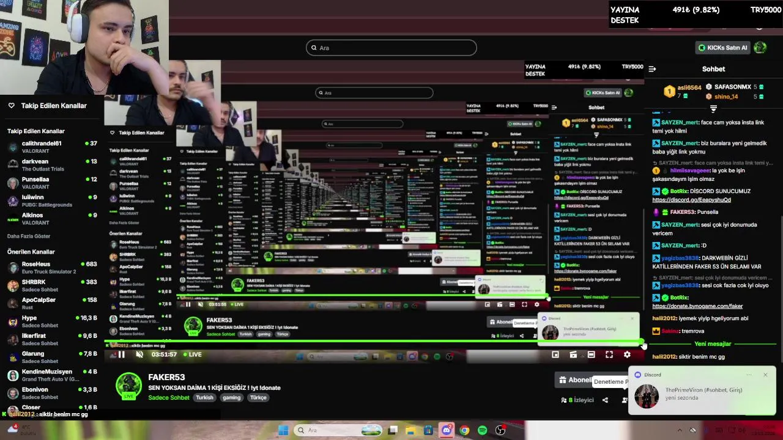Open SHRBRK recommended channel
The height and width of the screenshot is (440, 783).
pos(52,285)
